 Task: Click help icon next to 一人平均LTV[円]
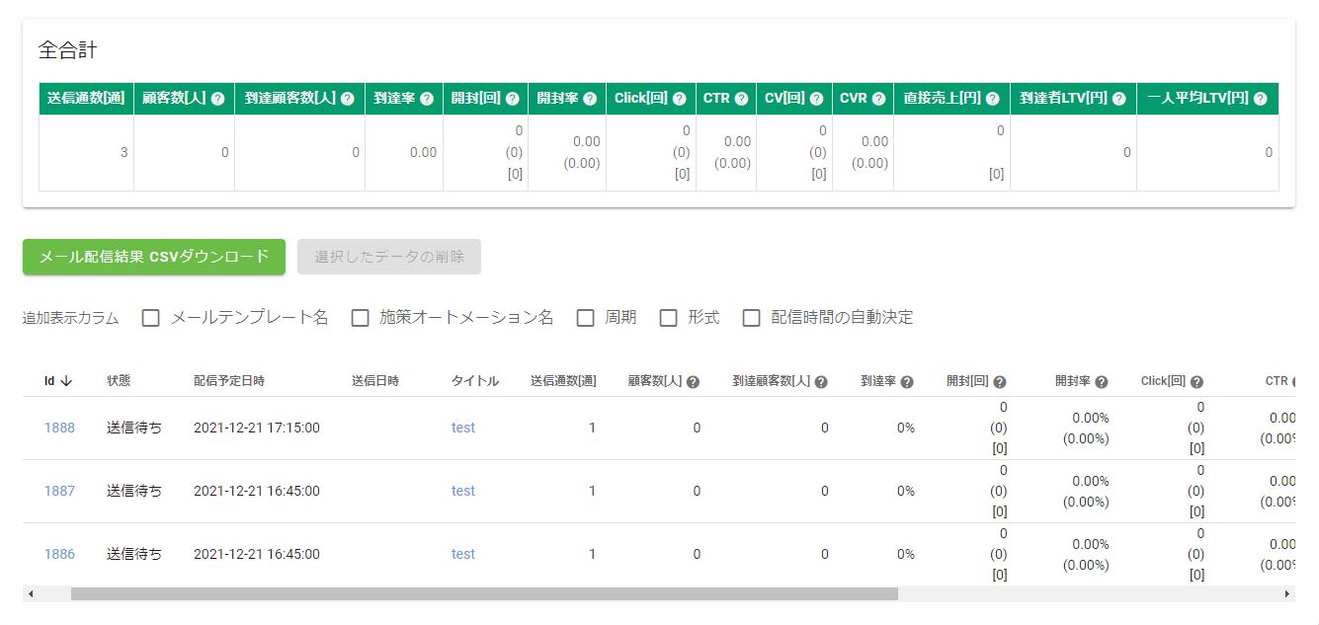tap(1260, 99)
